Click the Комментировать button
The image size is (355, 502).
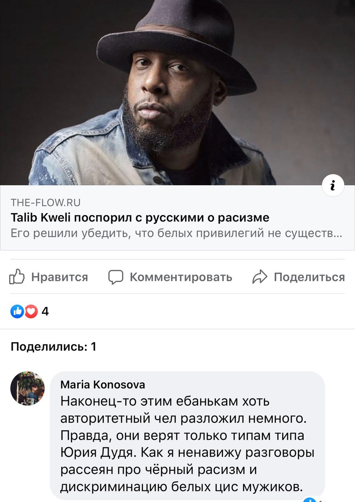(x=170, y=277)
